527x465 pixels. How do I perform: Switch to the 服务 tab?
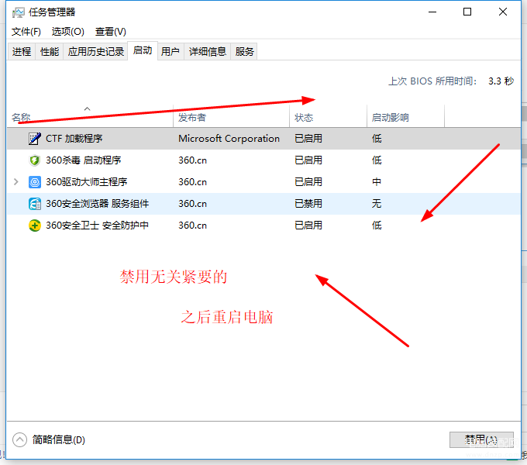(244, 51)
